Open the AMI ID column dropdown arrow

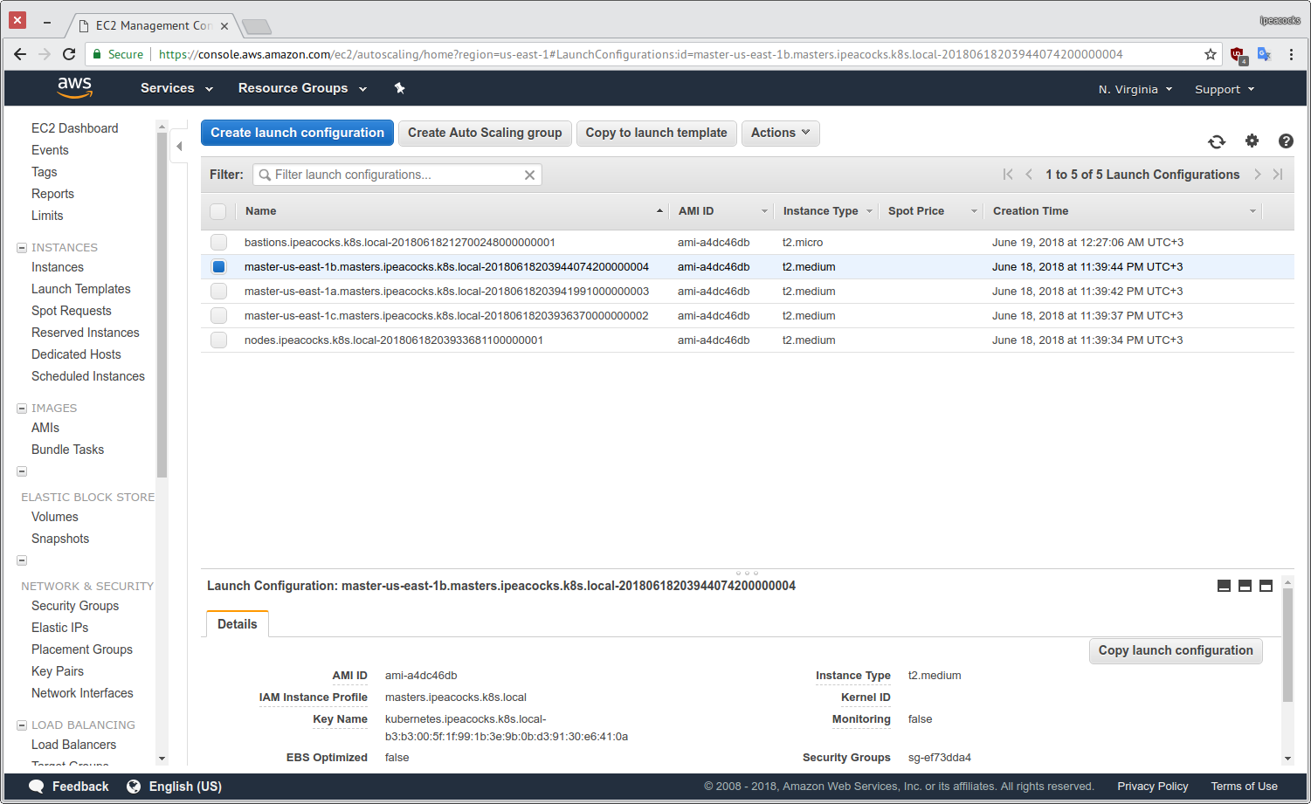[764, 211]
